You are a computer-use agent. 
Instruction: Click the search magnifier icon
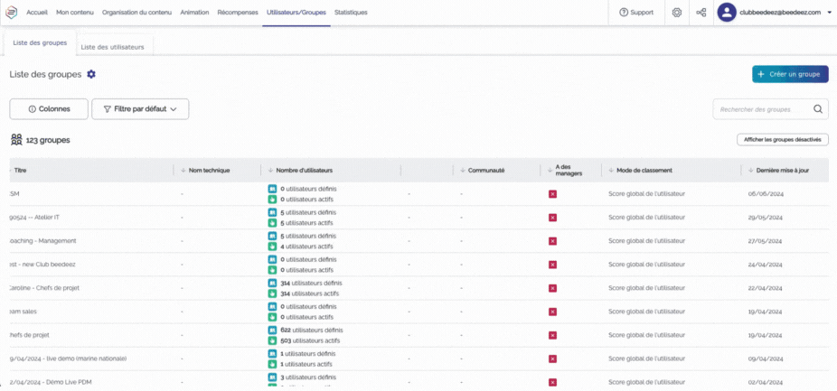[817, 109]
